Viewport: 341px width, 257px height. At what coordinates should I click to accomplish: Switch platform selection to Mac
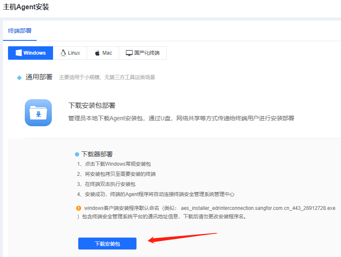click(103, 53)
